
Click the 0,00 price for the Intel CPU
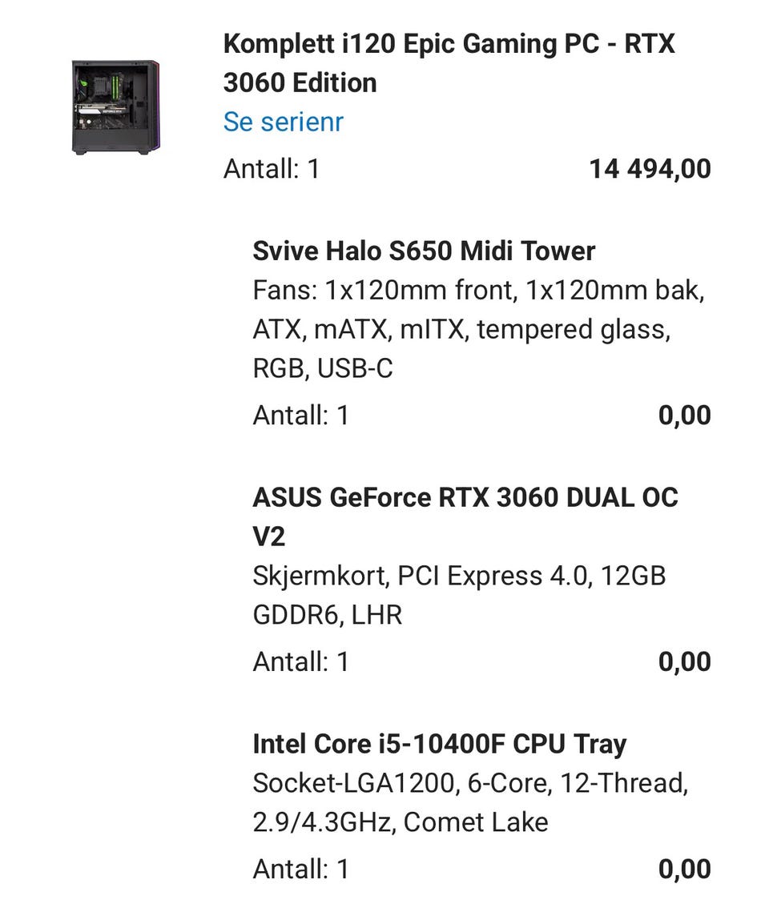tap(684, 869)
